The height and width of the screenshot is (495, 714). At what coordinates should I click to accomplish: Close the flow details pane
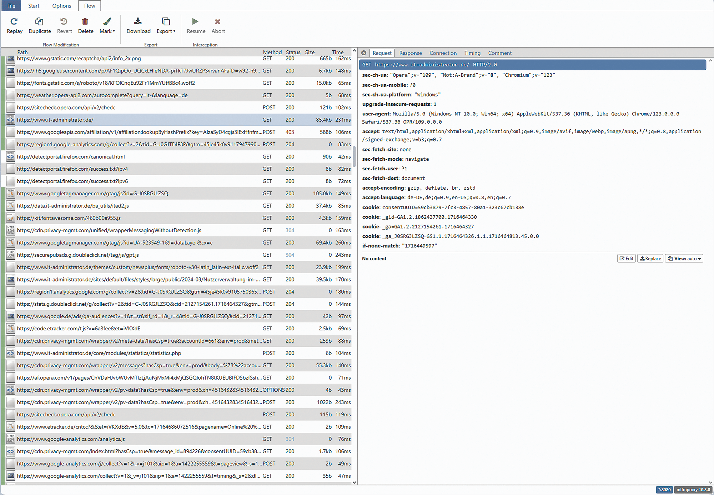tap(364, 53)
